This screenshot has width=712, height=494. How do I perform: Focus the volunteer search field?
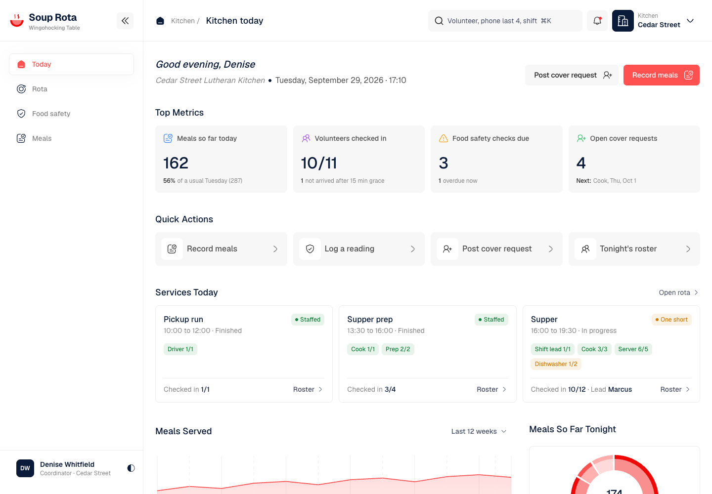[505, 21]
